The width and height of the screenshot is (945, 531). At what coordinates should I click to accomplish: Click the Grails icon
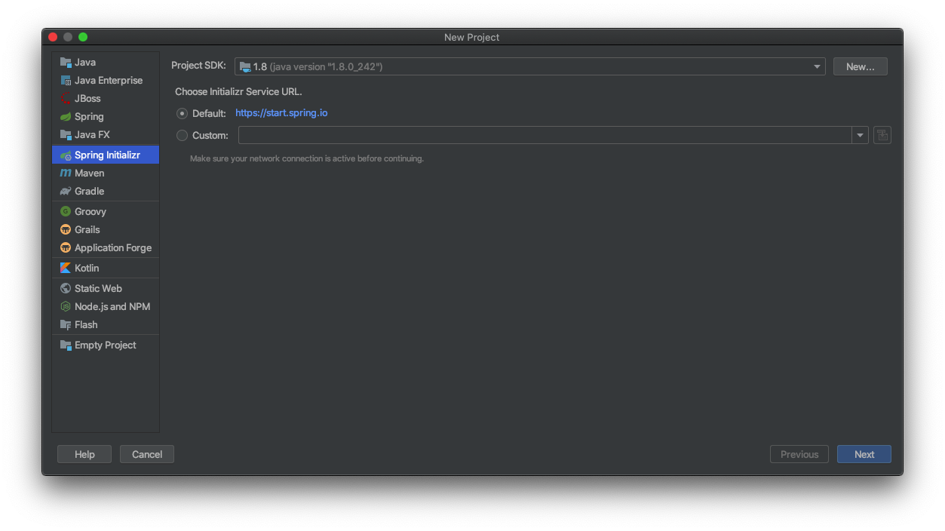pyautogui.click(x=66, y=229)
